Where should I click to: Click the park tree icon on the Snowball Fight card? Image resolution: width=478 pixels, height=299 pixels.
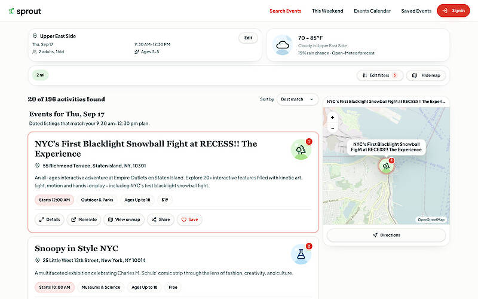(x=301, y=149)
